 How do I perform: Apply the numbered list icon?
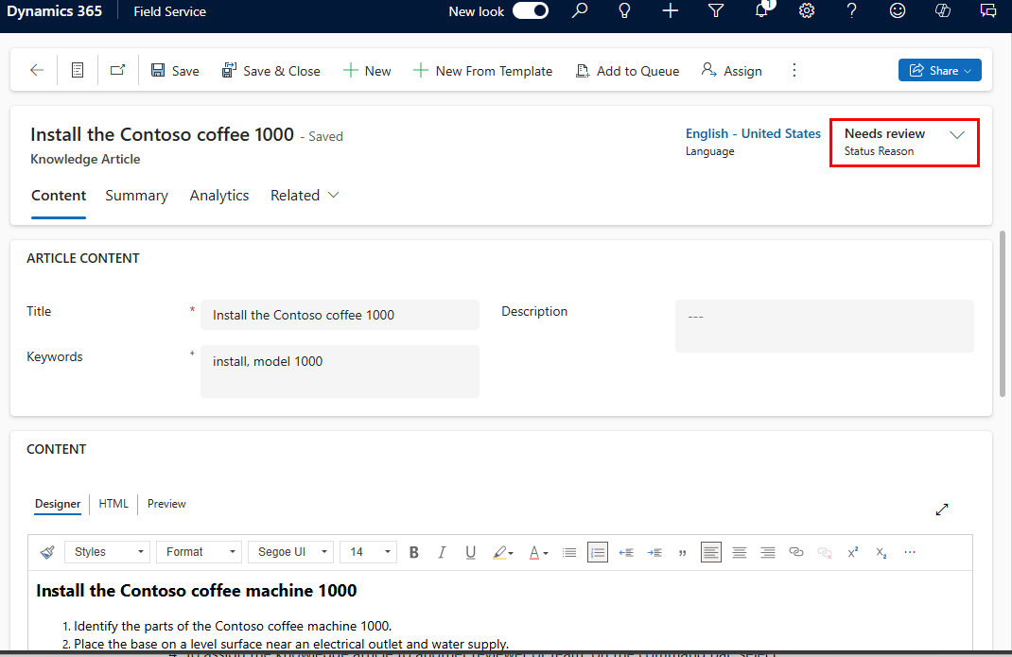click(598, 552)
